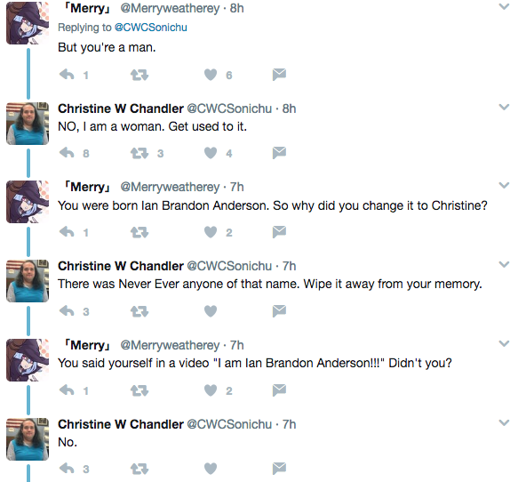Image resolution: width=518 pixels, height=482 pixels.
Task: Open the Christine W Chandler profile name on "No." tweet
Action: coord(121,424)
